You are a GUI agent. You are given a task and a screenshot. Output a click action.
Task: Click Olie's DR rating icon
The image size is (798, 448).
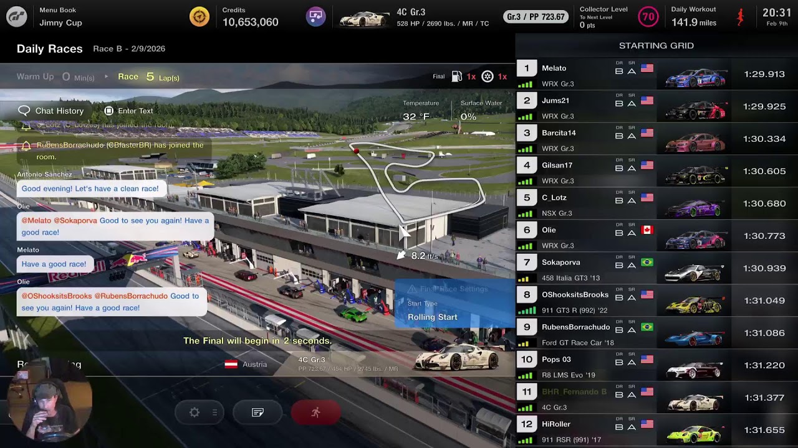[x=619, y=232]
